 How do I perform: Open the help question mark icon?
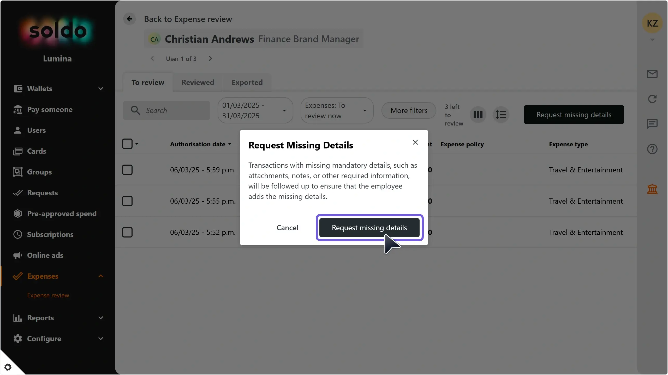(x=652, y=149)
